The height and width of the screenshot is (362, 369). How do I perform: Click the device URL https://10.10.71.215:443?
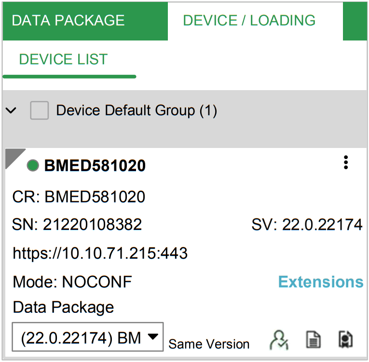pos(100,254)
